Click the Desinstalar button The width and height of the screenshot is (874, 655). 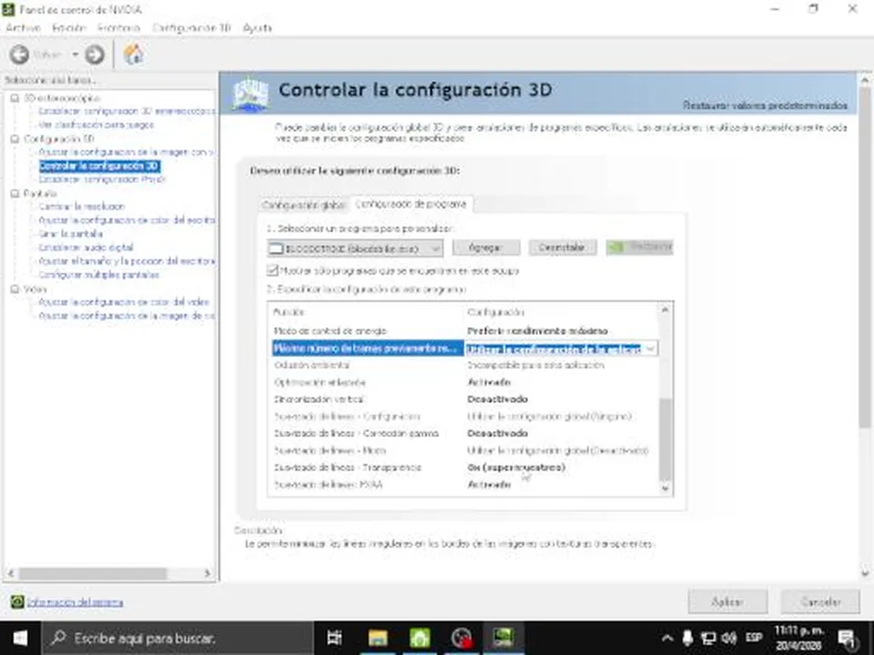pyautogui.click(x=563, y=247)
